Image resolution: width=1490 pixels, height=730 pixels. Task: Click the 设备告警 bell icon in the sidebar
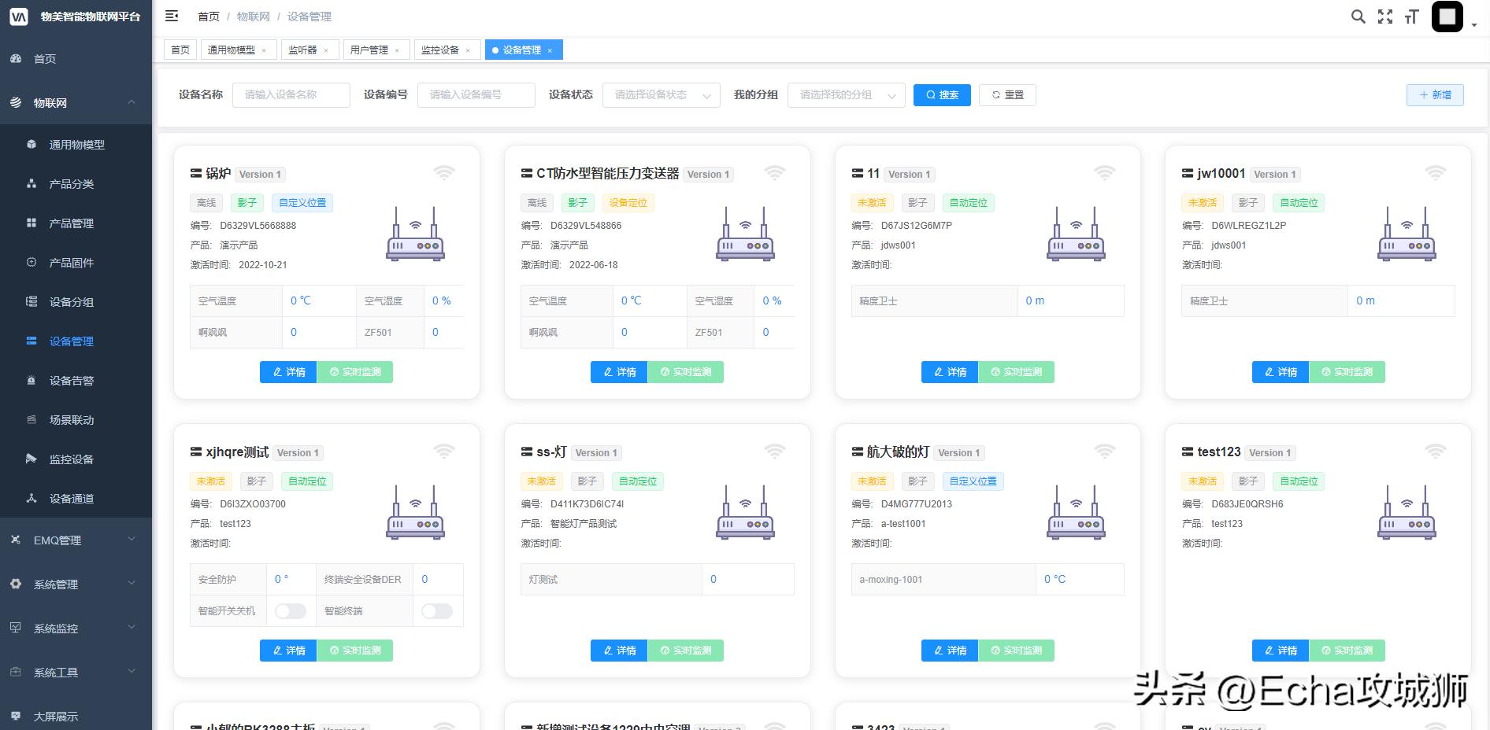click(32, 381)
